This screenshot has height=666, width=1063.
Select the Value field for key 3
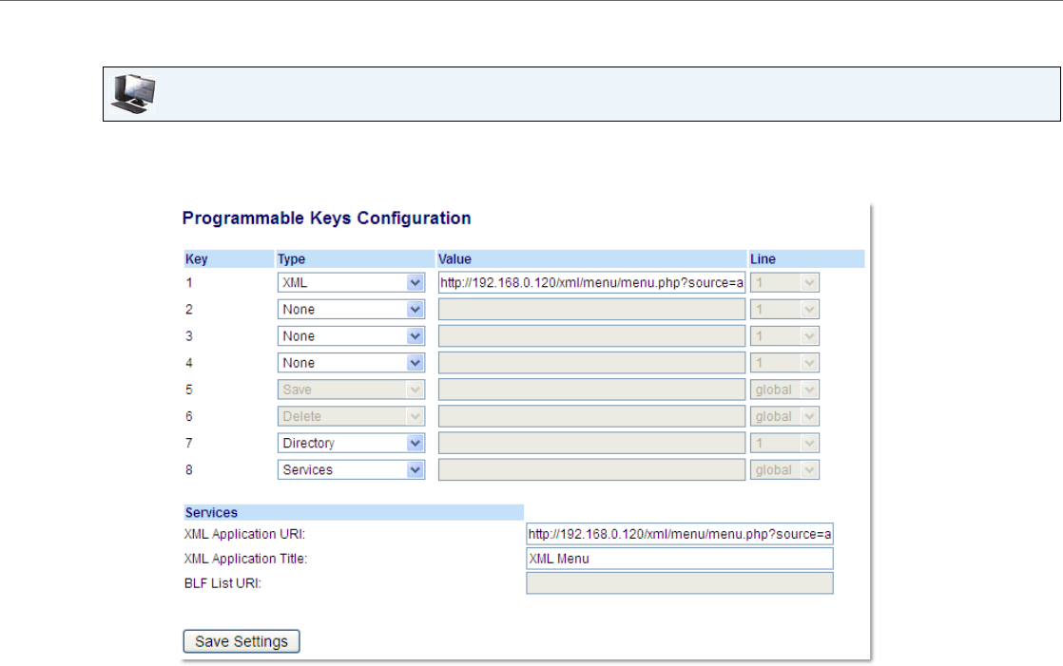tap(591, 336)
